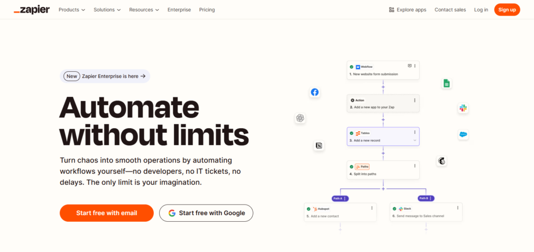This screenshot has height=252, width=534.
Task: Open the Resources dropdown
Action: click(144, 9)
